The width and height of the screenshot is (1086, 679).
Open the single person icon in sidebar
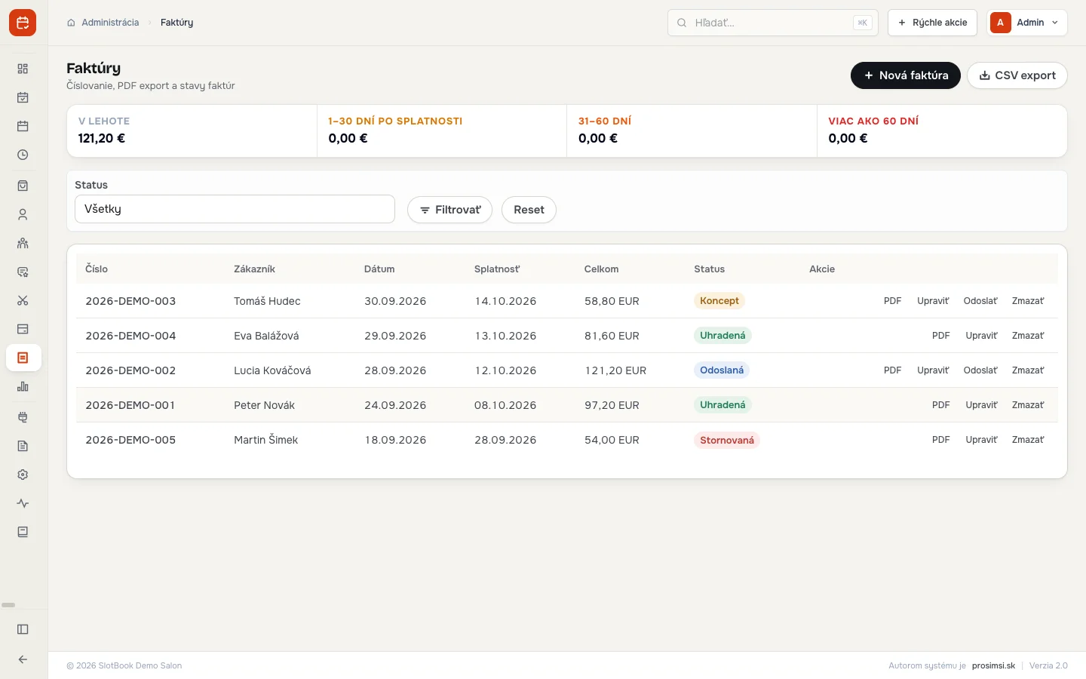coord(23,214)
